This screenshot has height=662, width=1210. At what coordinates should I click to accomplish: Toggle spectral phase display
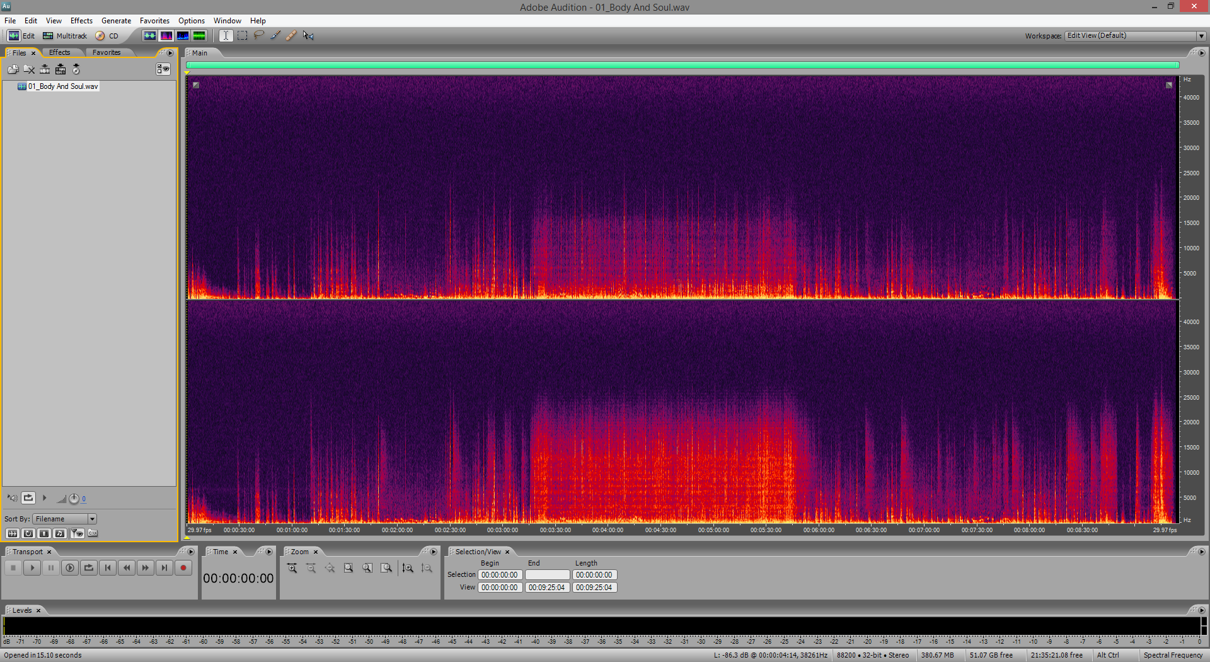pyautogui.click(x=199, y=36)
